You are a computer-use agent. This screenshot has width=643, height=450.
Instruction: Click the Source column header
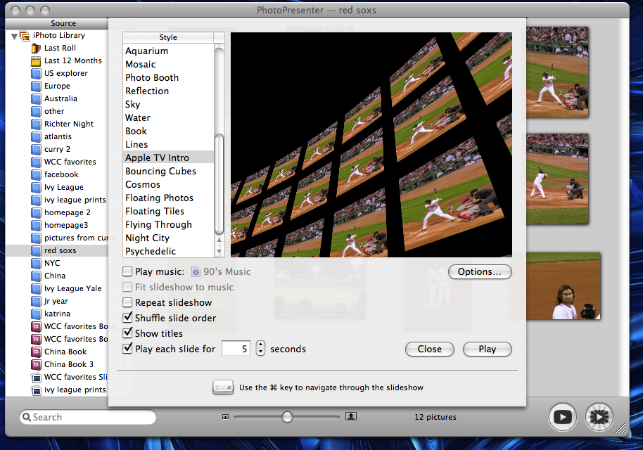point(57,23)
